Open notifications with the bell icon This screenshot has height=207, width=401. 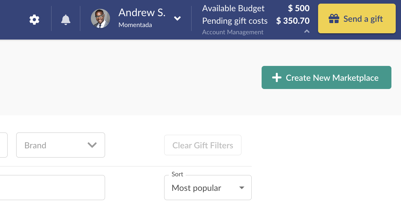(66, 20)
